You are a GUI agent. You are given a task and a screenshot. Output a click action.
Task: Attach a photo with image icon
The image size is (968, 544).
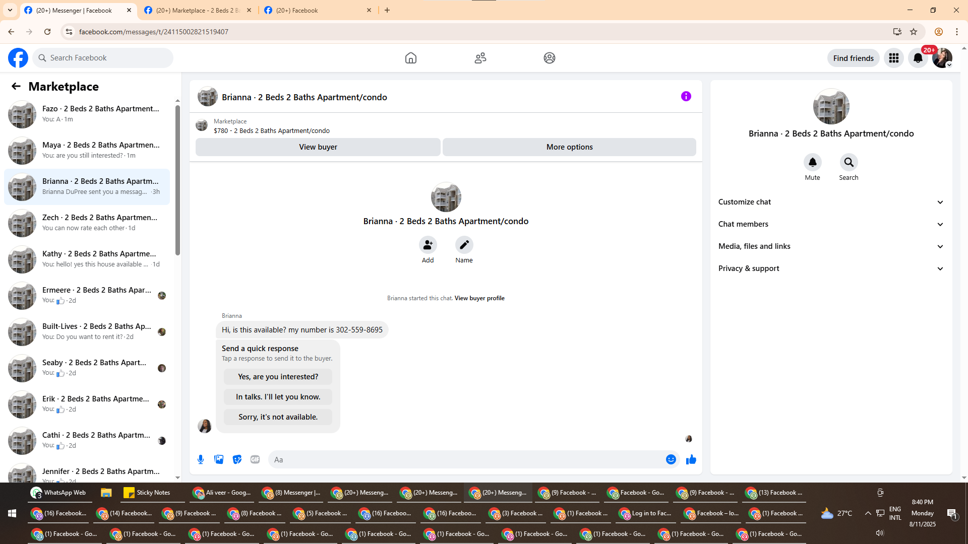click(x=219, y=459)
